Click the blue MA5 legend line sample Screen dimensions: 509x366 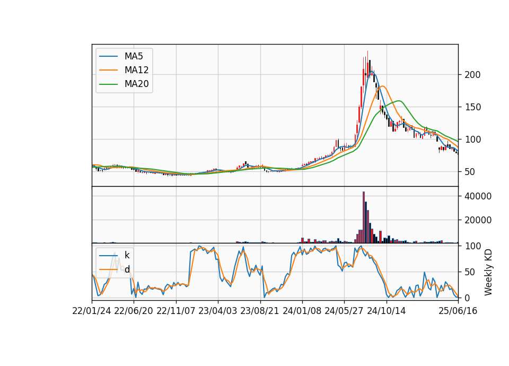(x=108, y=56)
